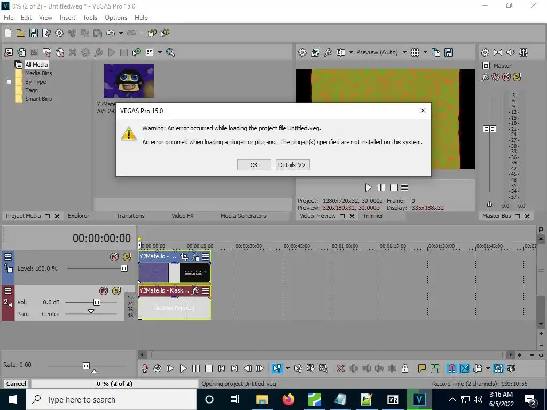
Task: Open Master Bus audio properties gear
Action: [485, 52]
